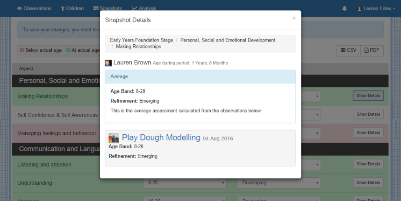Click the Children person icon
The image size is (401, 201).
[63, 9]
